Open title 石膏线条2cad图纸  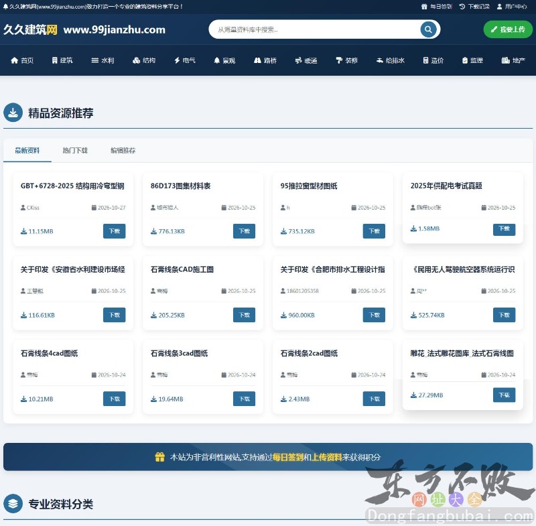point(309,353)
